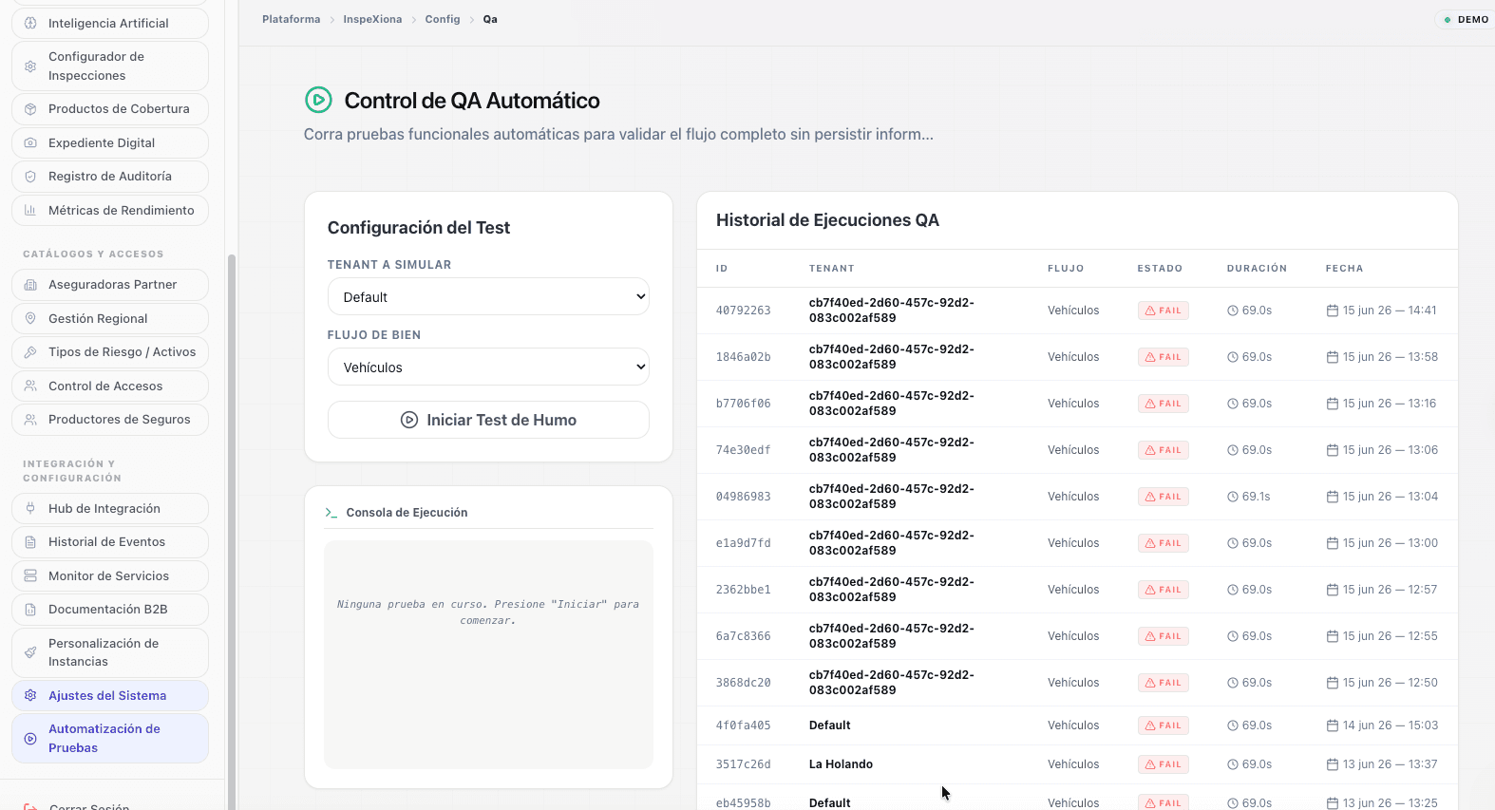Screen dimensions: 1495x810
Task: Click the FAIL badge in row b7706f06
Action: [1164, 404]
